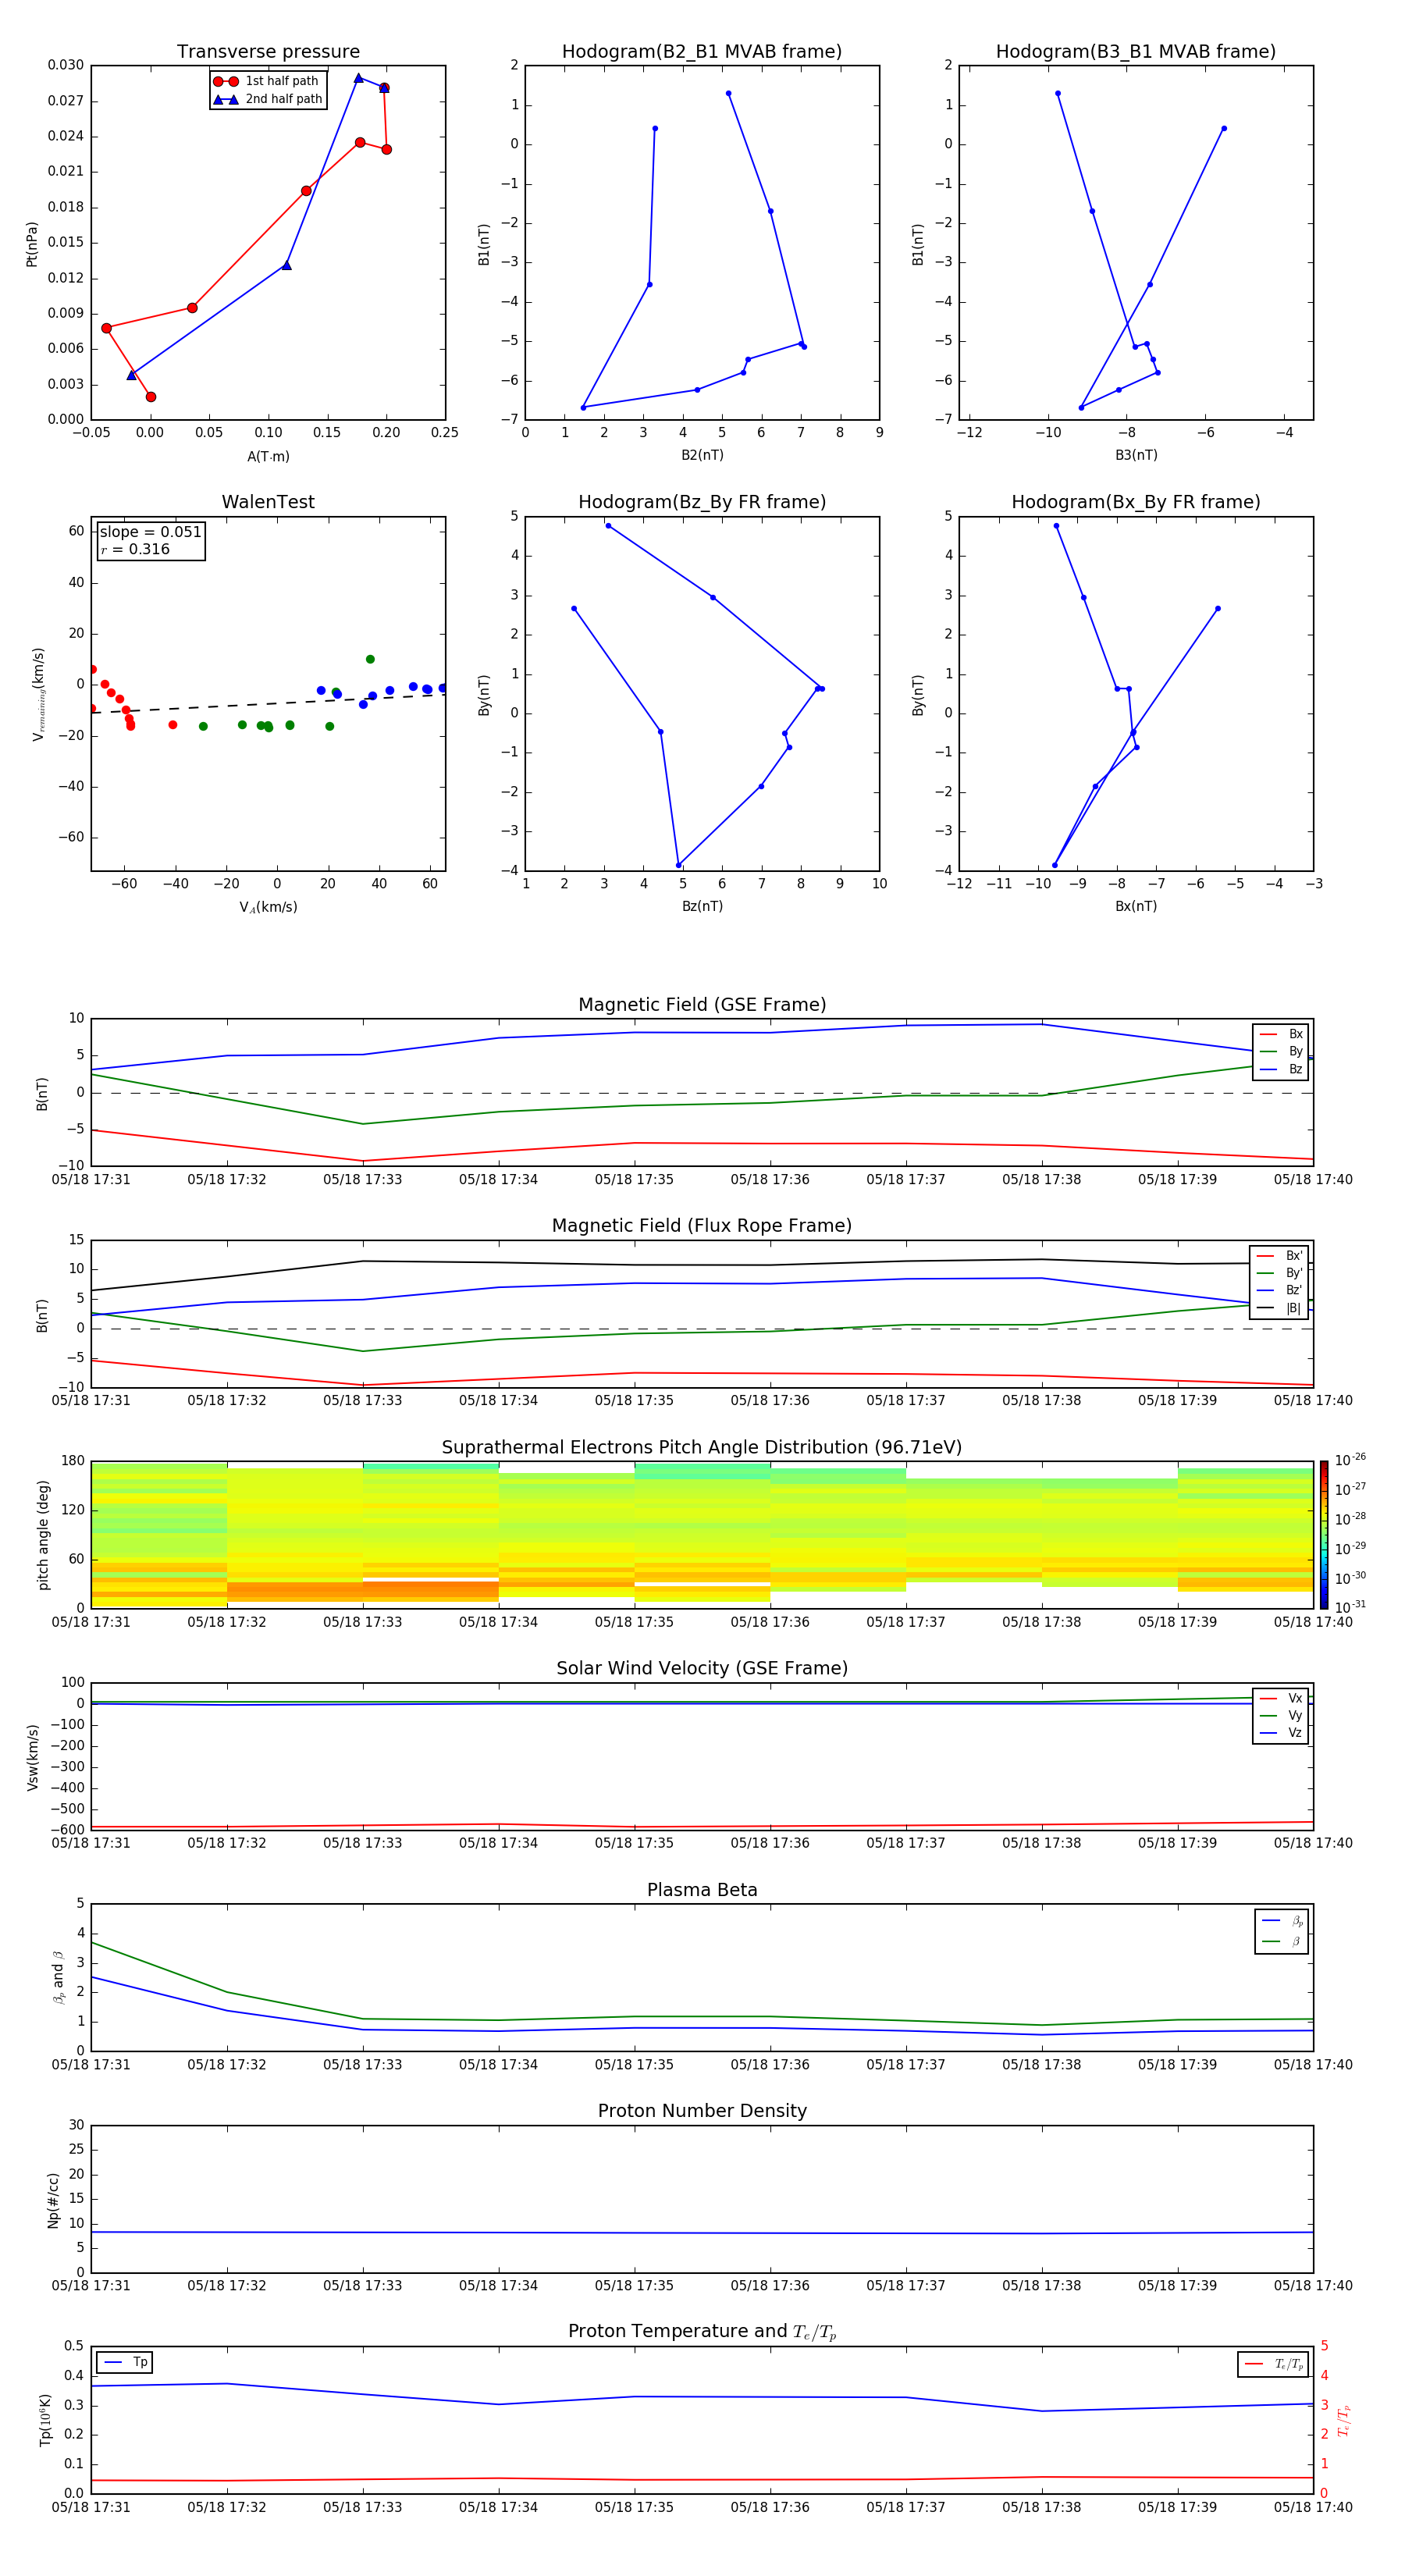Click the 'Hodogram(B3_B1 MVAB frame)' title
This screenshot has height=2576, width=1405.
point(1136,51)
